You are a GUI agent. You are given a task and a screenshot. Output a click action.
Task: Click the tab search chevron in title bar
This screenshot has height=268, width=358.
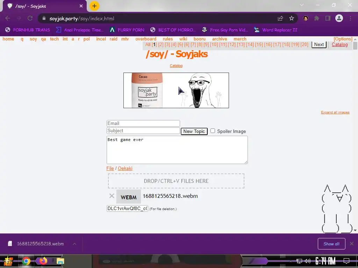click(302, 5)
